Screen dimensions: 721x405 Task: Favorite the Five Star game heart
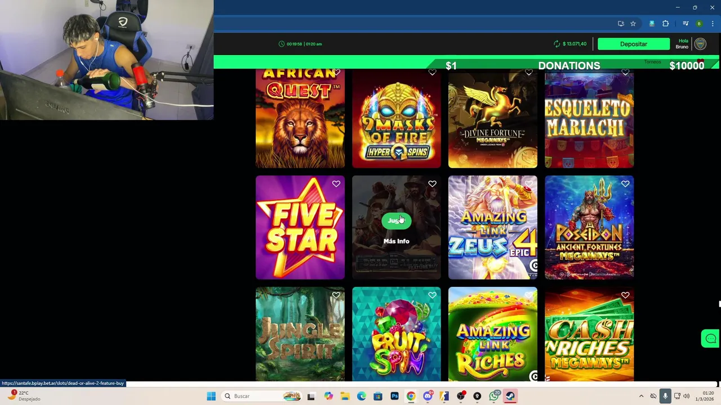336,184
